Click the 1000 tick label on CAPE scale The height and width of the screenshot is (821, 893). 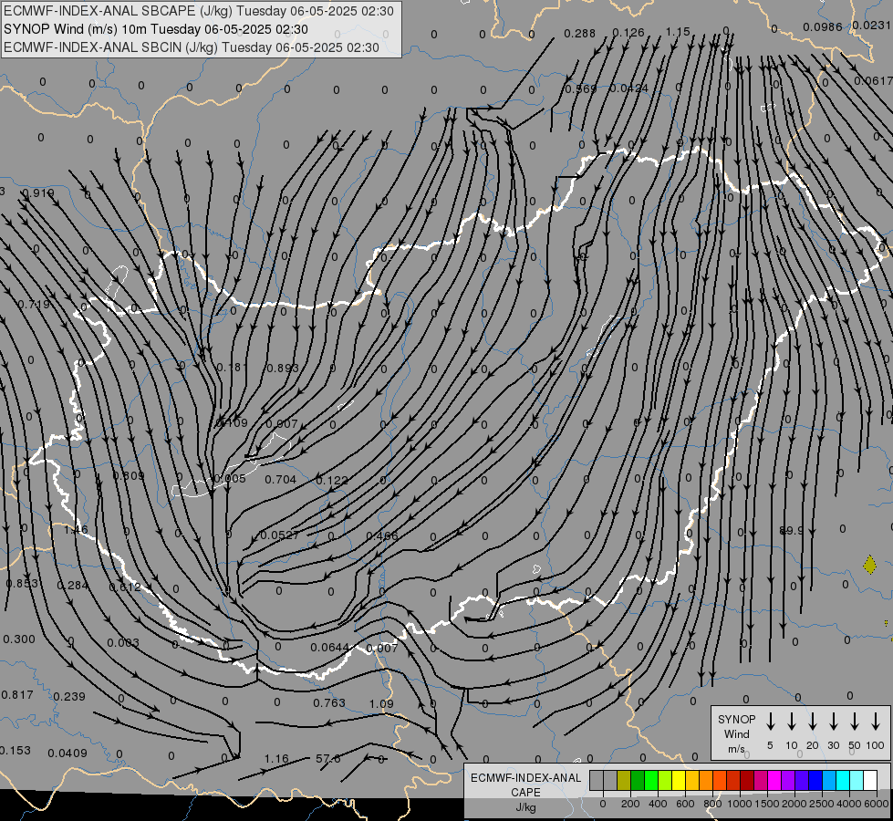coord(740,804)
